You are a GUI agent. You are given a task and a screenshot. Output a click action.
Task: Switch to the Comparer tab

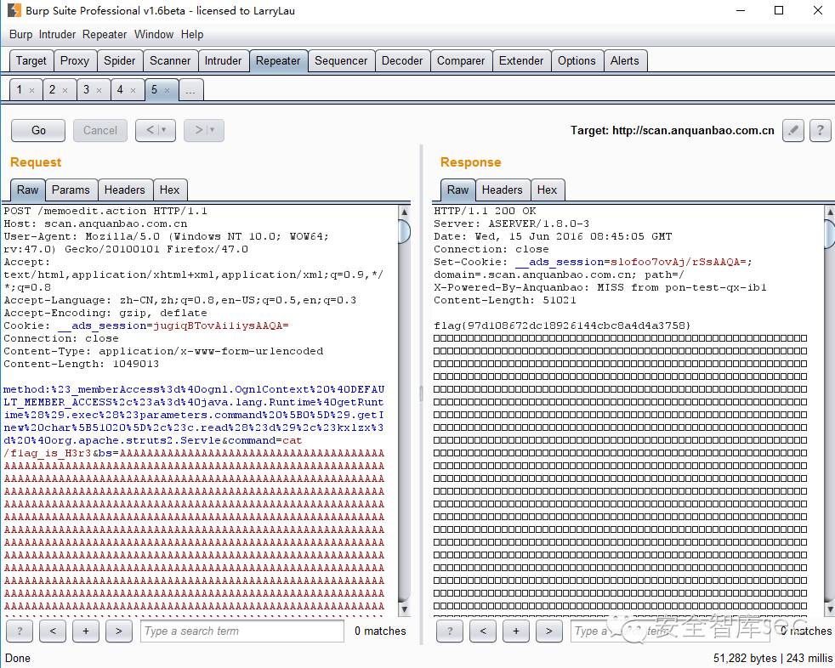coord(461,60)
